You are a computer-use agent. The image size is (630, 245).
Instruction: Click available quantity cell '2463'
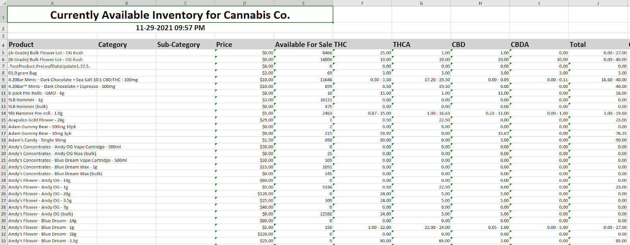coord(304,113)
